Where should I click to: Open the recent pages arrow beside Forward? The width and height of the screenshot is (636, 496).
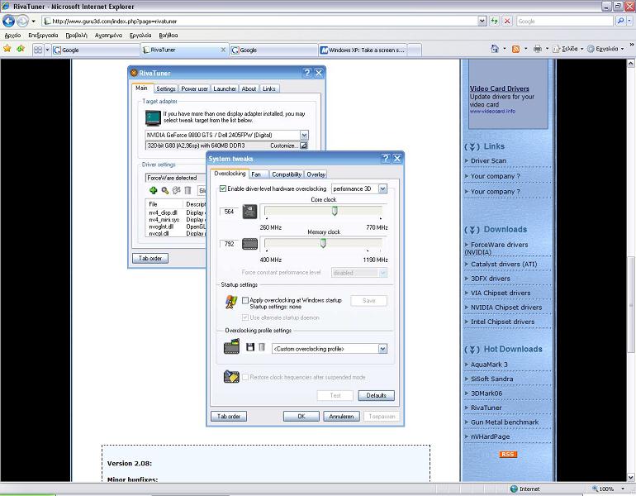[x=33, y=21]
